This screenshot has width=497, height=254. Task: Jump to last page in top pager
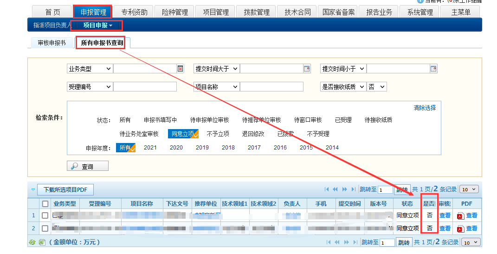pos(354,189)
